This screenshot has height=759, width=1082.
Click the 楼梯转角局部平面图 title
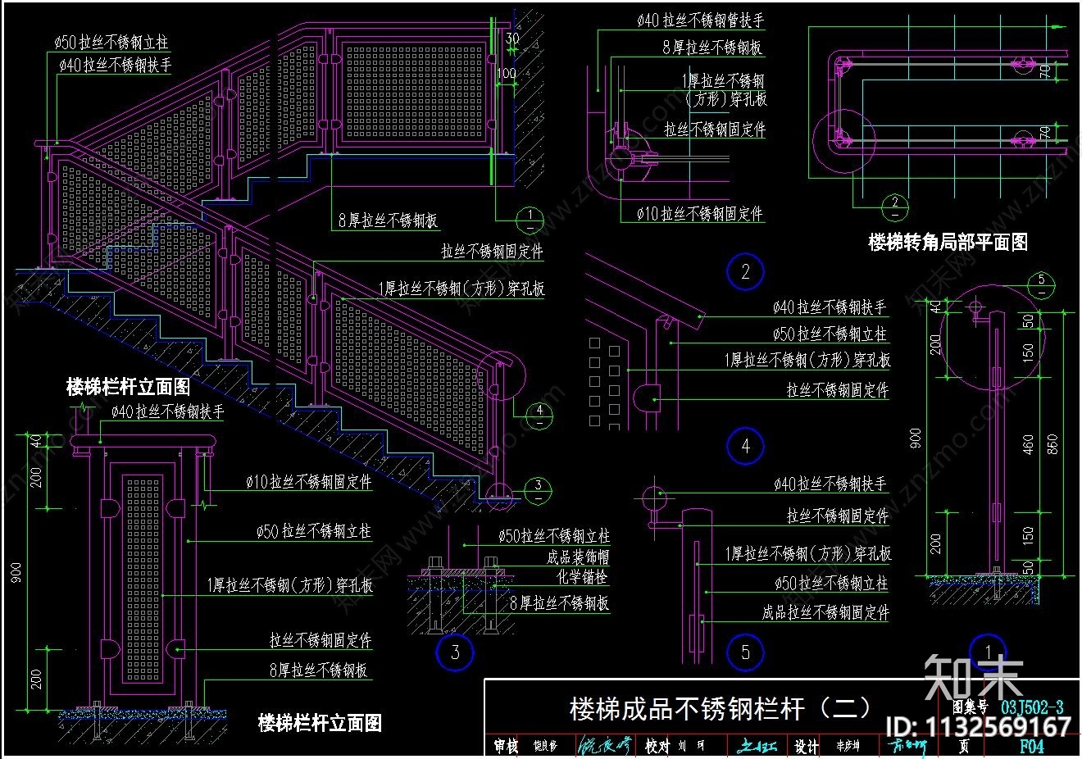(x=948, y=243)
